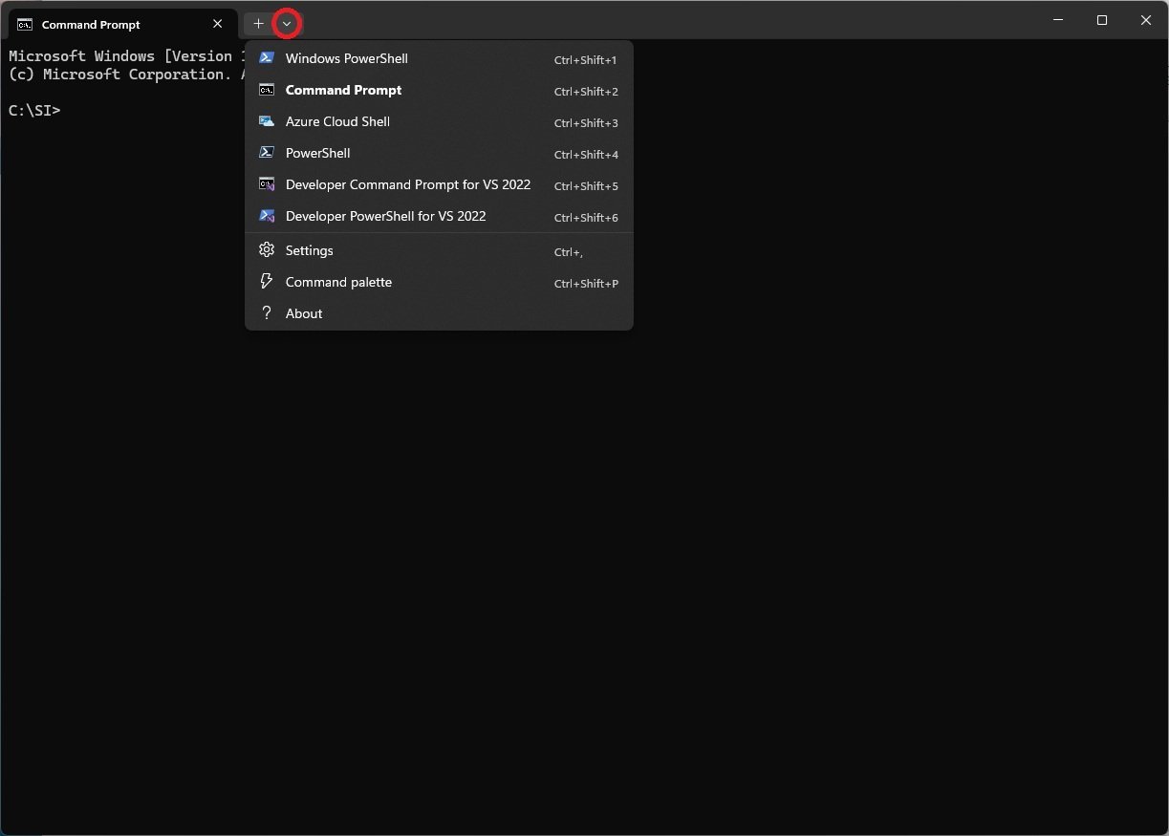Open Windows PowerShell from the menu
This screenshot has height=836, width=1169.
coord(439,58)
